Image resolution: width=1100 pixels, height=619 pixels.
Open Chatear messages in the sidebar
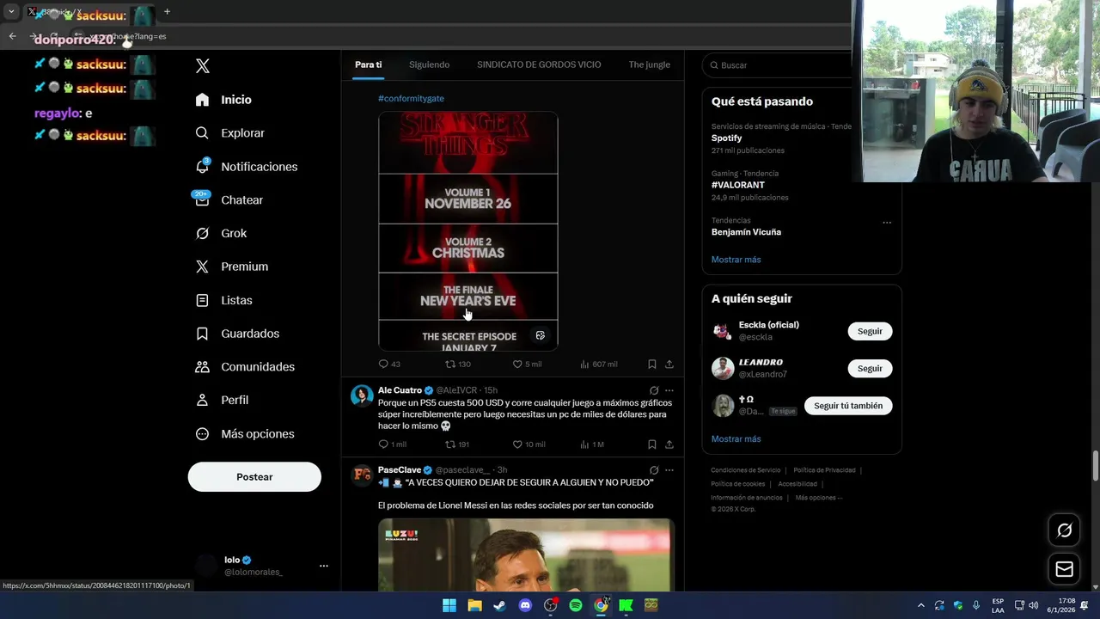(x=229, y=199)
